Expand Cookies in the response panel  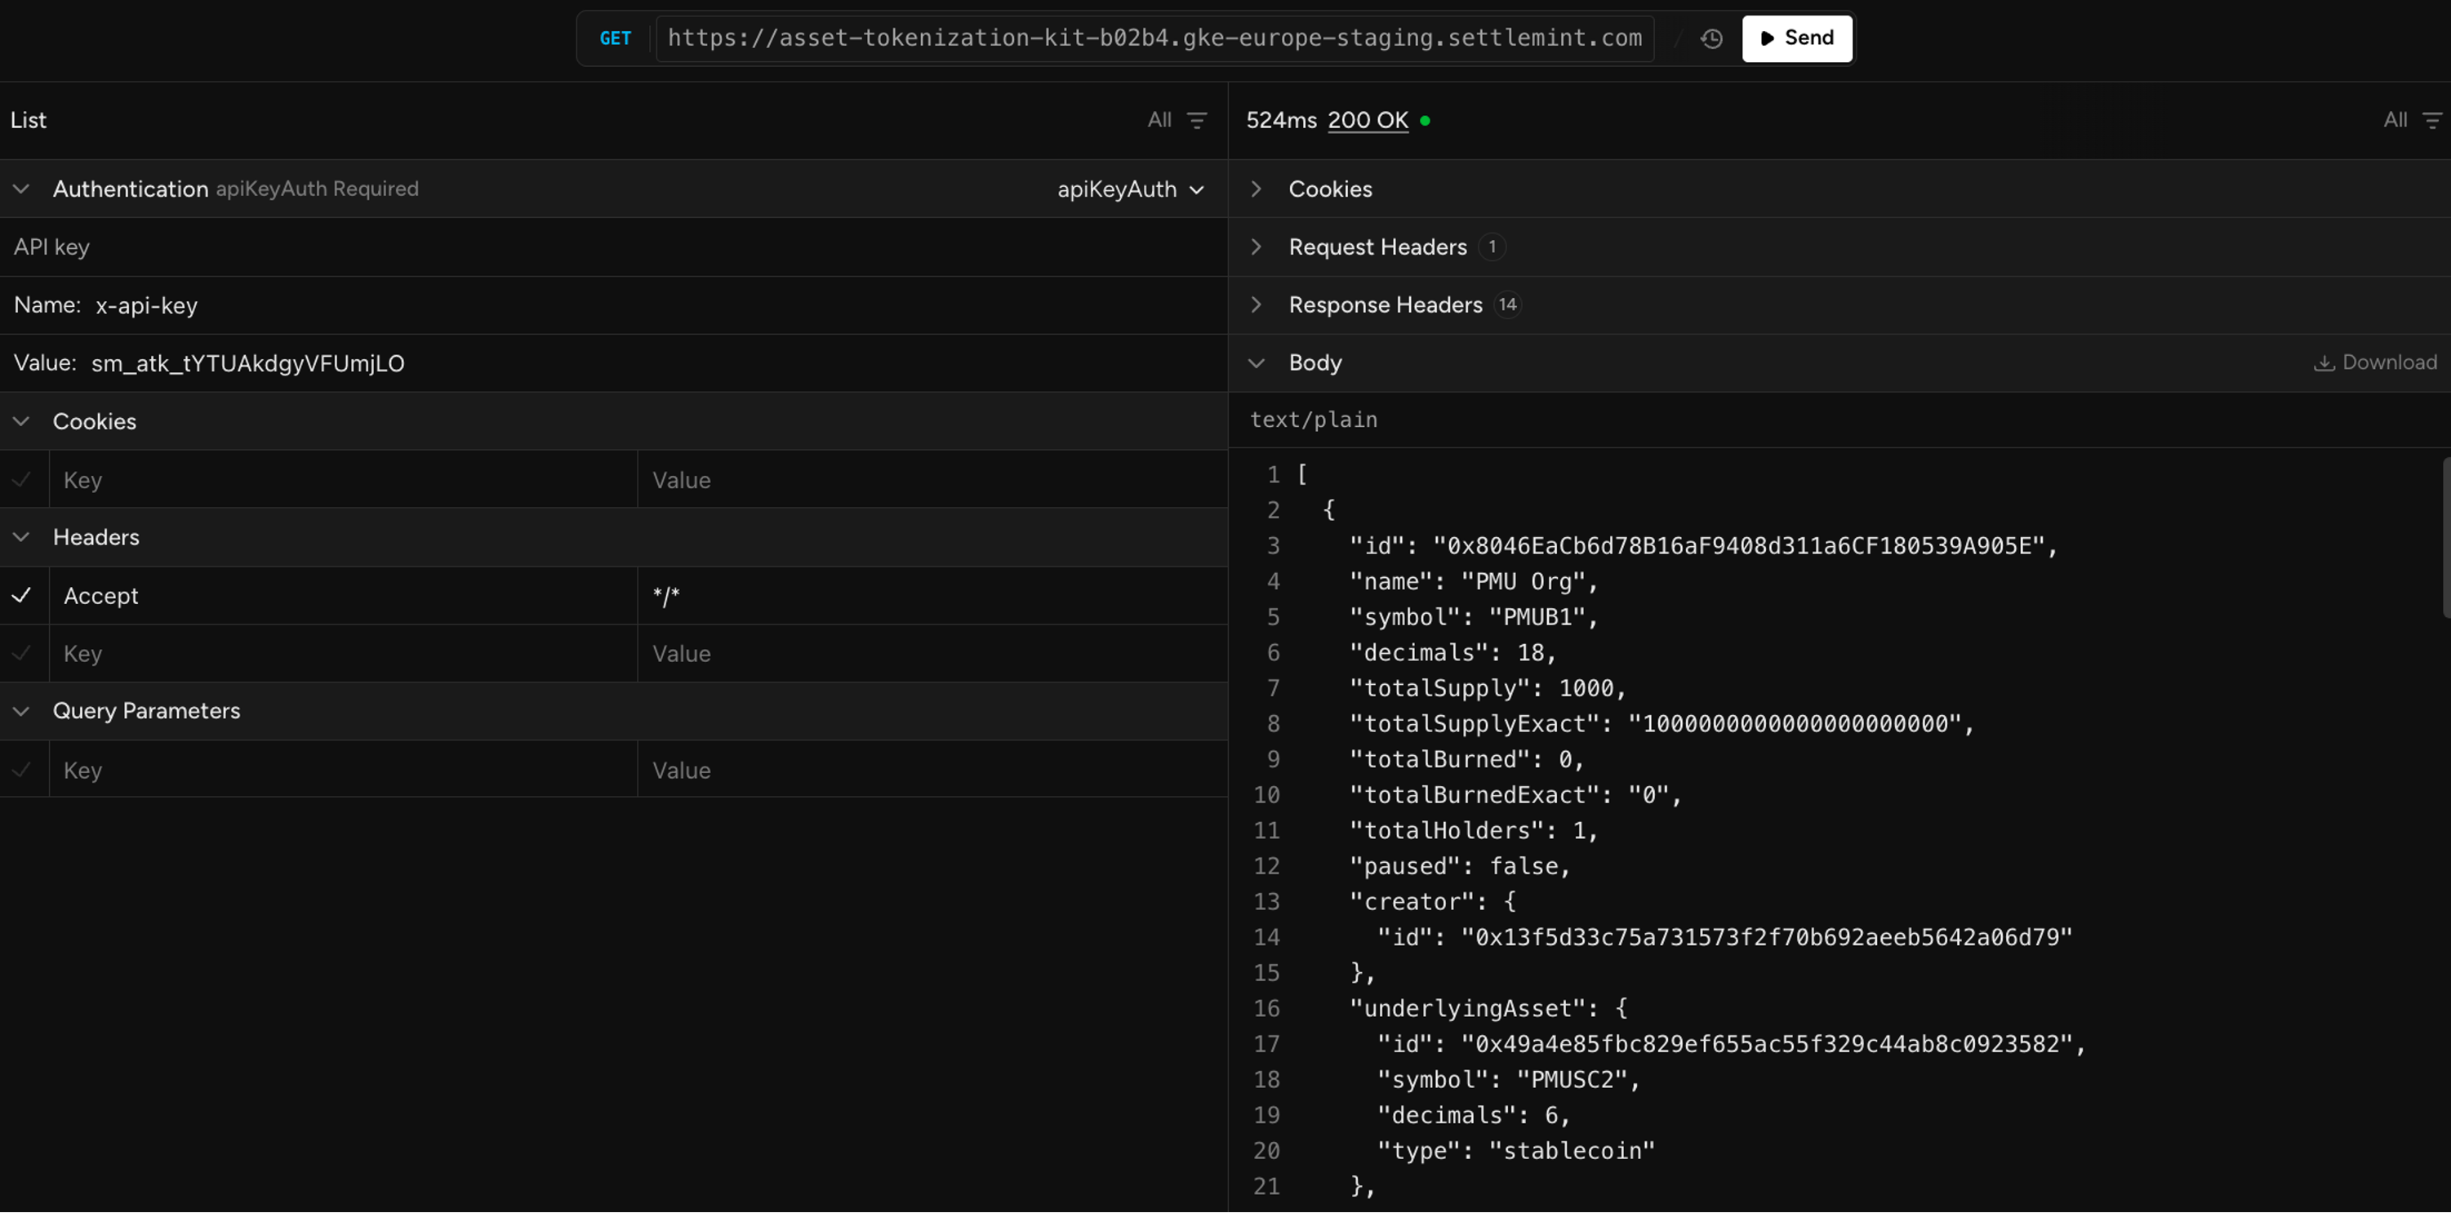point(1256,189)
